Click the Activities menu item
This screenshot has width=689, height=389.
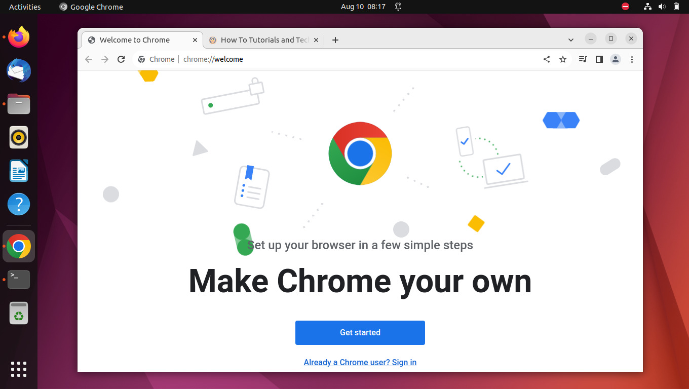pyautogui.click(x=24, y=7)
